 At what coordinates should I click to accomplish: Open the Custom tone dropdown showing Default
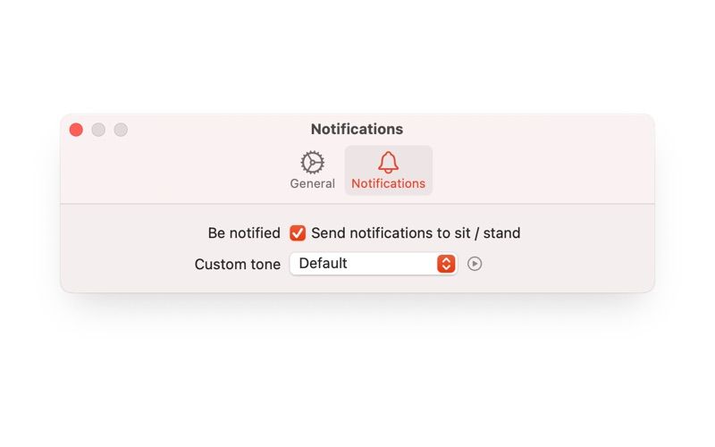(x=373, y=264)
